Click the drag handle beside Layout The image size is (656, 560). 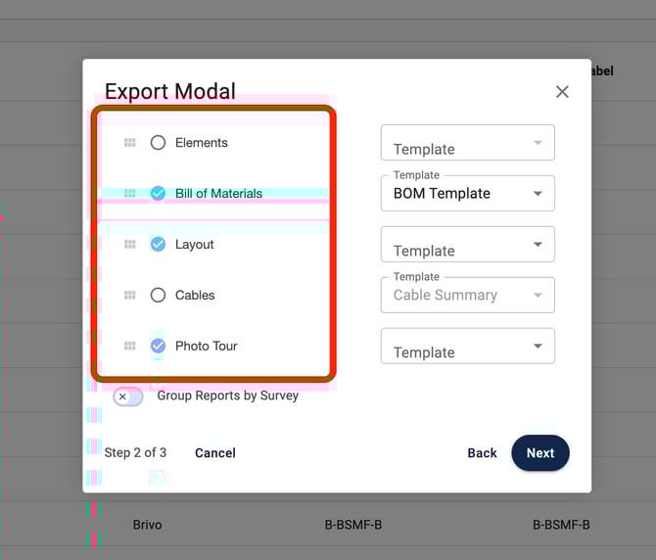click(129, 245)
